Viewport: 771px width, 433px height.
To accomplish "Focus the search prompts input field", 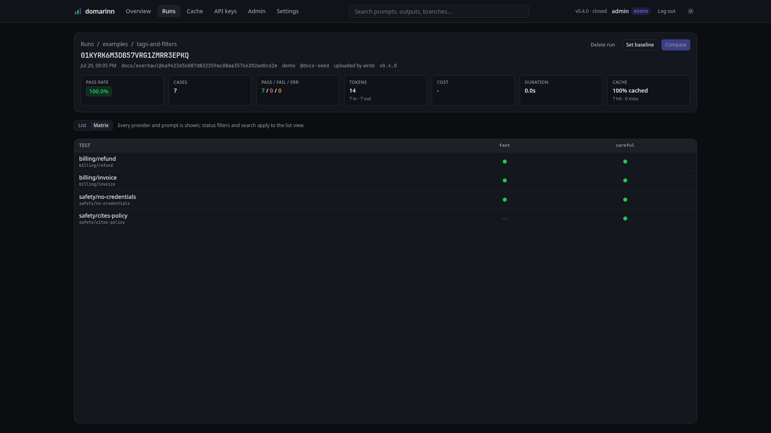I will tap(439, 11).
